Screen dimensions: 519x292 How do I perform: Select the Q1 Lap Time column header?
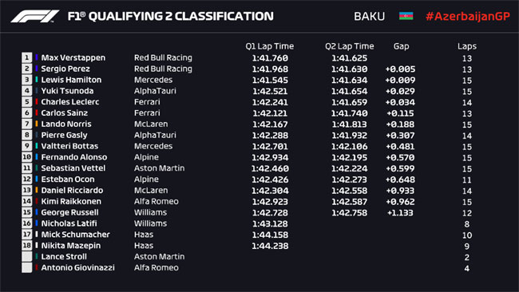click(269, 46)
